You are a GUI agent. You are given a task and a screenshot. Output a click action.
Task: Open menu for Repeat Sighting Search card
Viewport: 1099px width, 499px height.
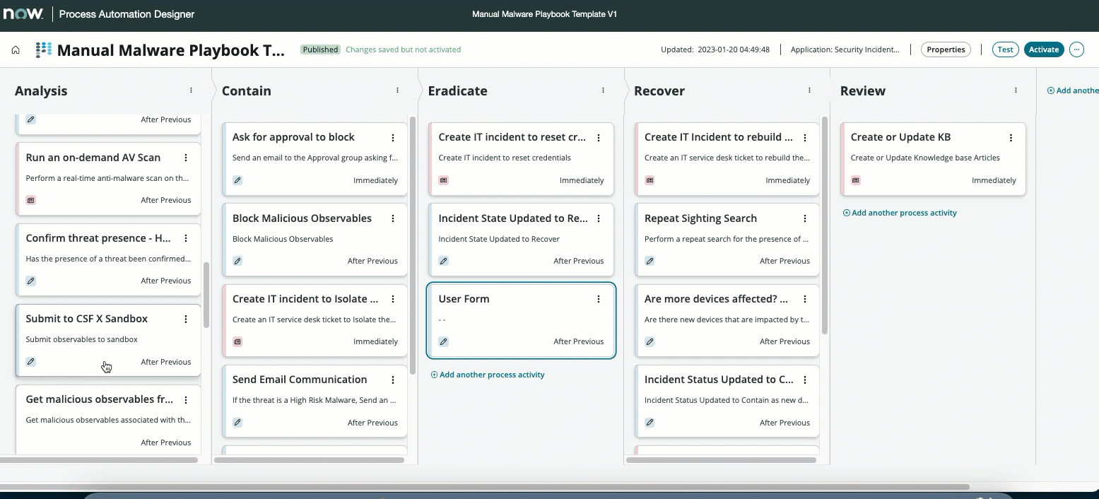(805, 218)
